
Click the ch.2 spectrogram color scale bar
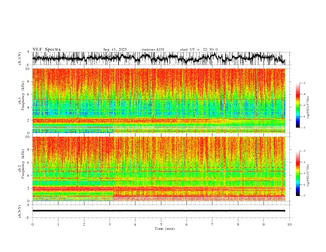[x=298, y=173]
